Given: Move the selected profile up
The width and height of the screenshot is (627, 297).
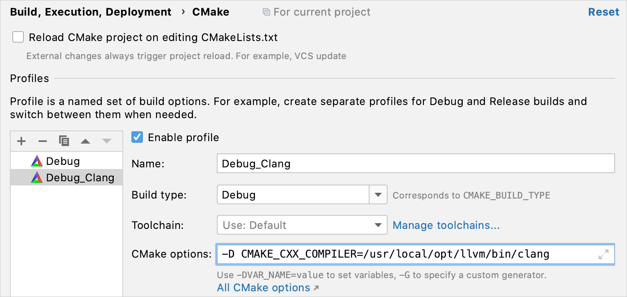Looking at the screenshot, I should (x=85, y=141).
